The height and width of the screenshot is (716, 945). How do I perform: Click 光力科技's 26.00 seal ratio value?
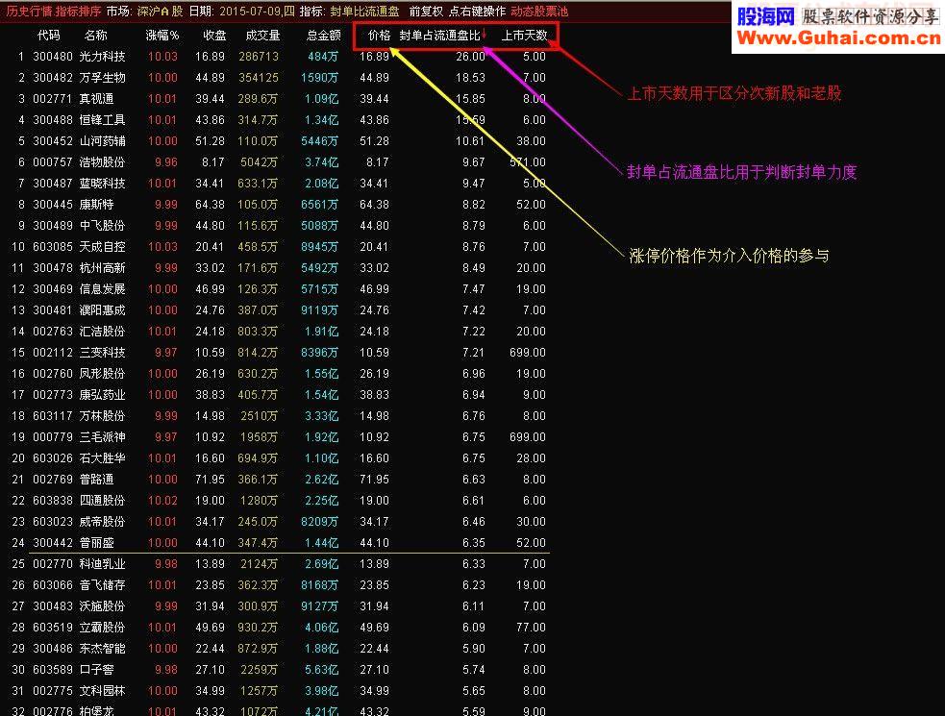[471, 57]
